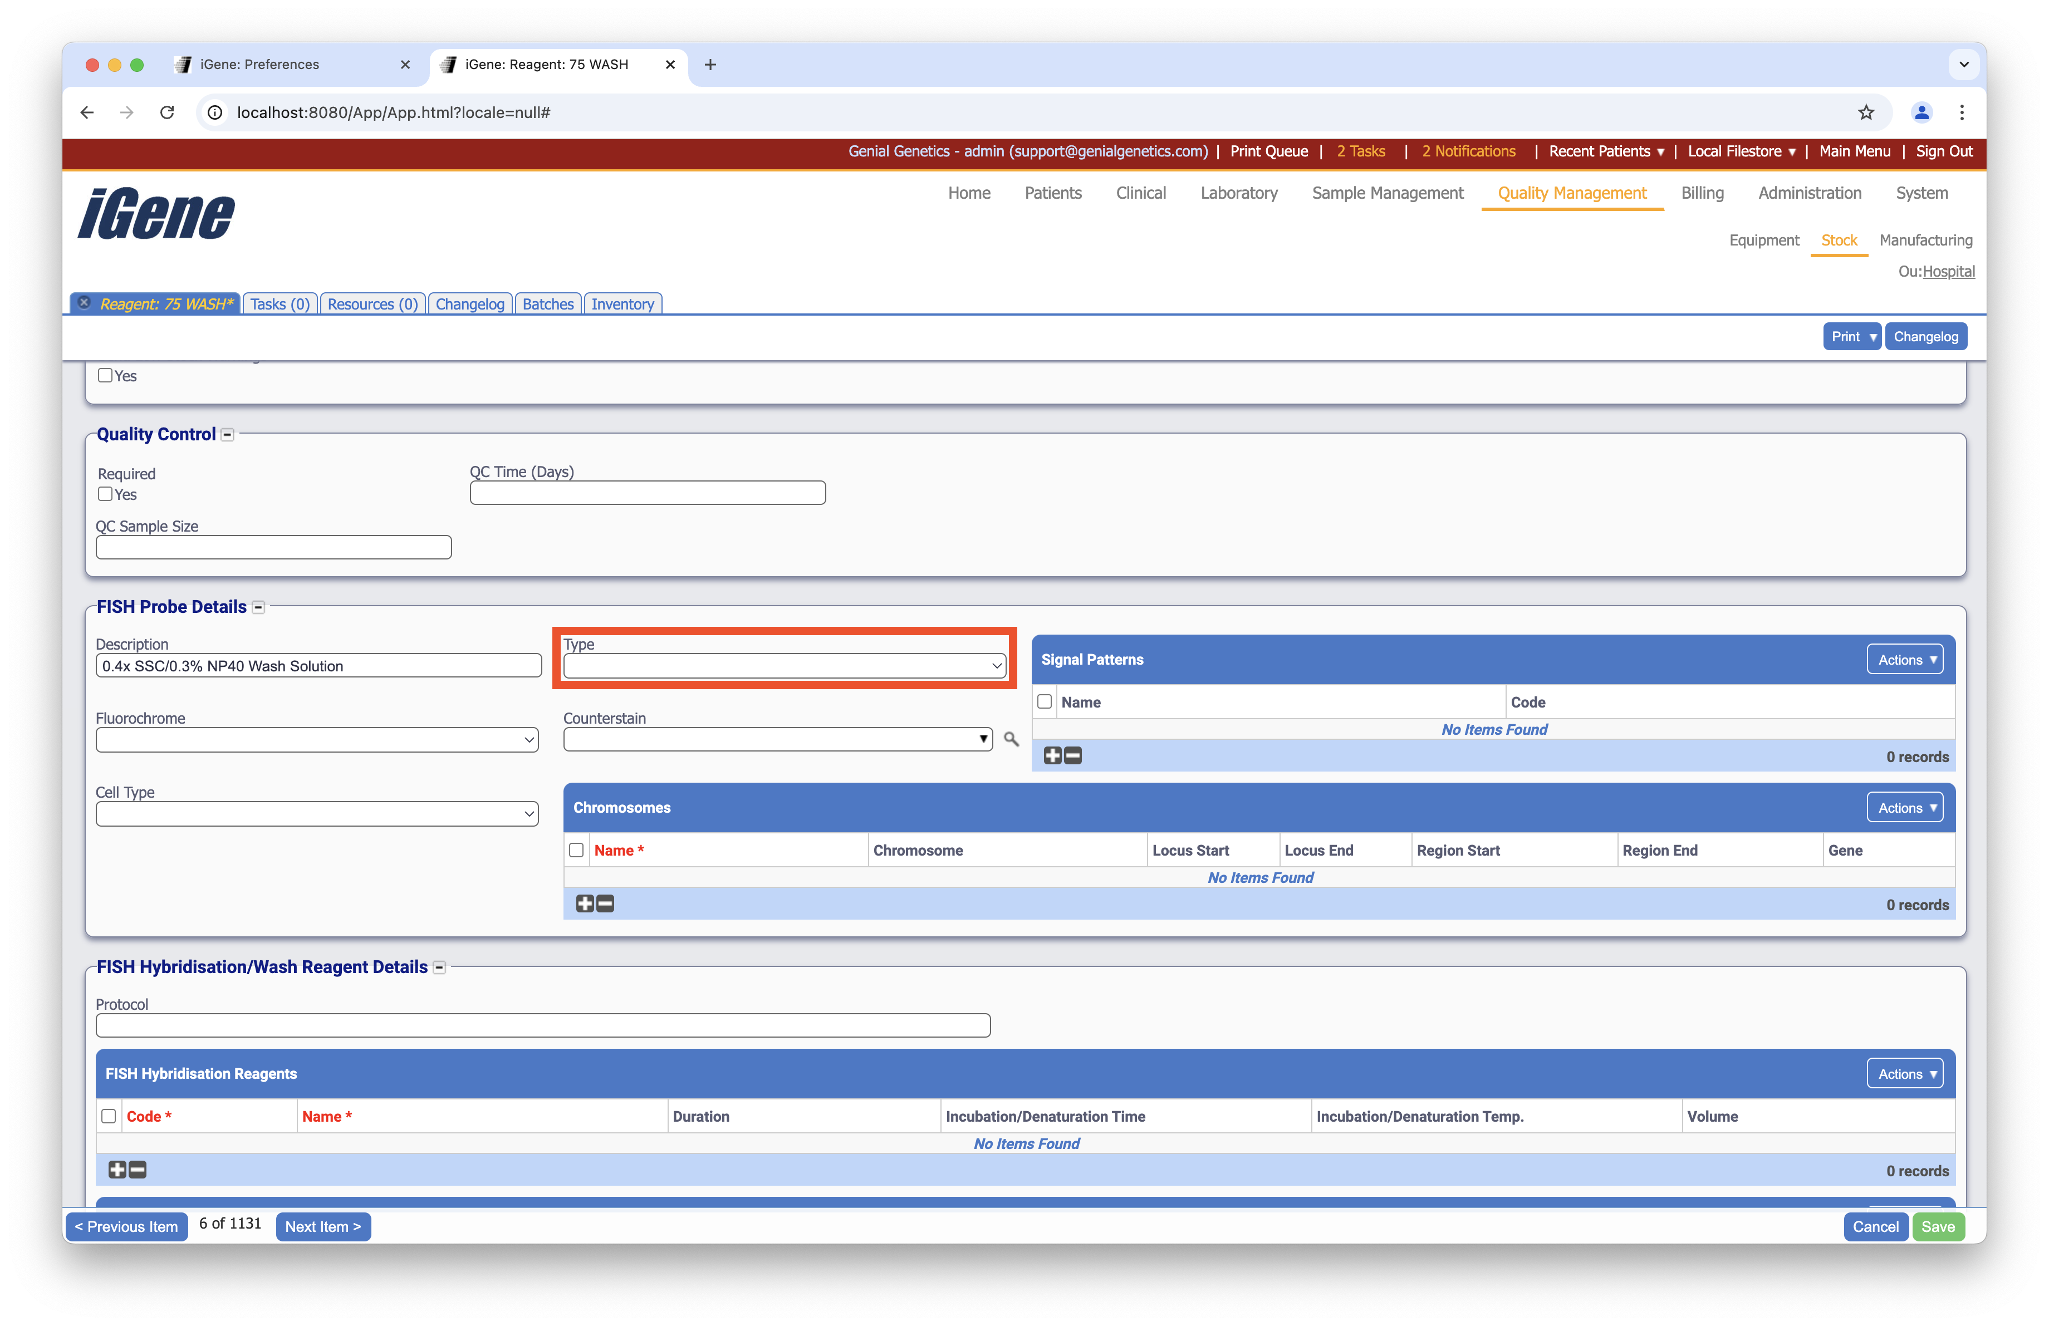This screenshot has height=1326, width=2049.
Task: Click the QC Sample Size field
Action: [x=274, y=547]
